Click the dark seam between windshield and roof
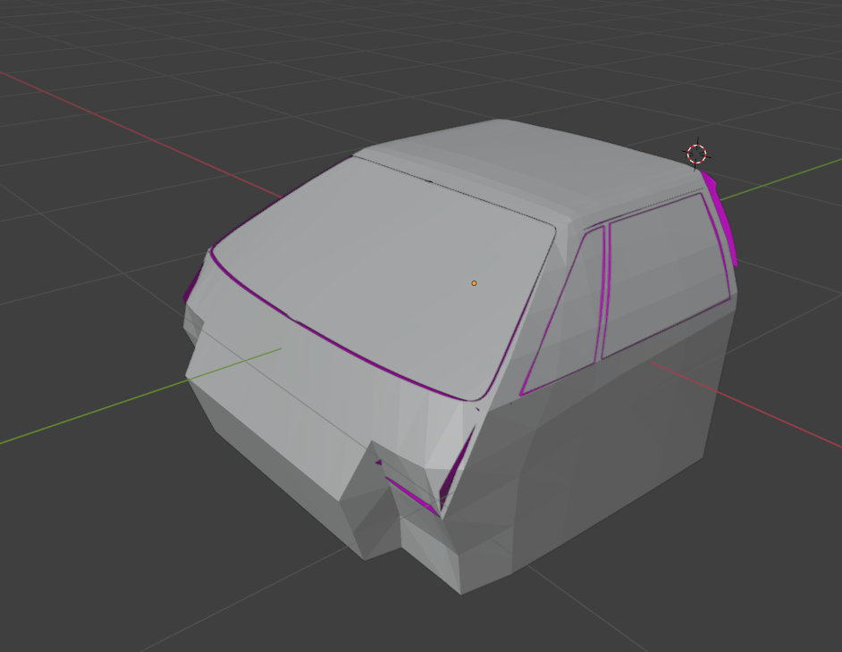 (465, 193)
